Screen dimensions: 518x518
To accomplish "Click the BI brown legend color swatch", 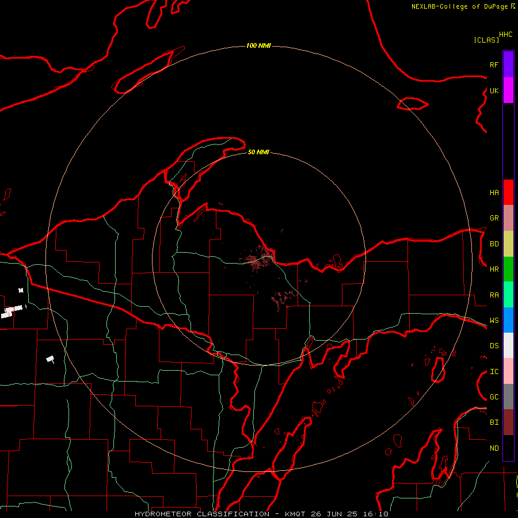I will pos(508,422).
